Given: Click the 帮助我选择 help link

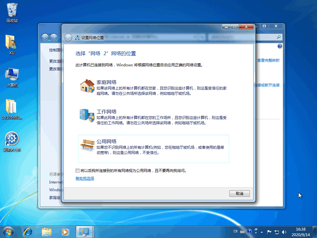Looking at the screenshot, I should tap(85, 178).
